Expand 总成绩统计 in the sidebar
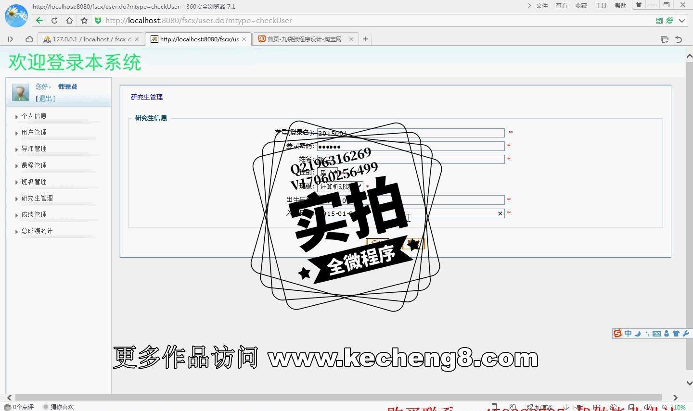Image resolution: width=693 pixels, height=411 pixels. coord(37,231)
